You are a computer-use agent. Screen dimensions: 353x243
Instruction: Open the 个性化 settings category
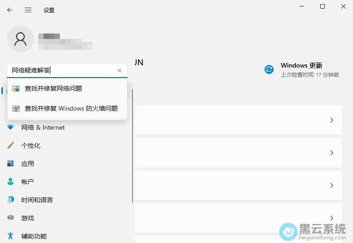(x=31, y=146)
